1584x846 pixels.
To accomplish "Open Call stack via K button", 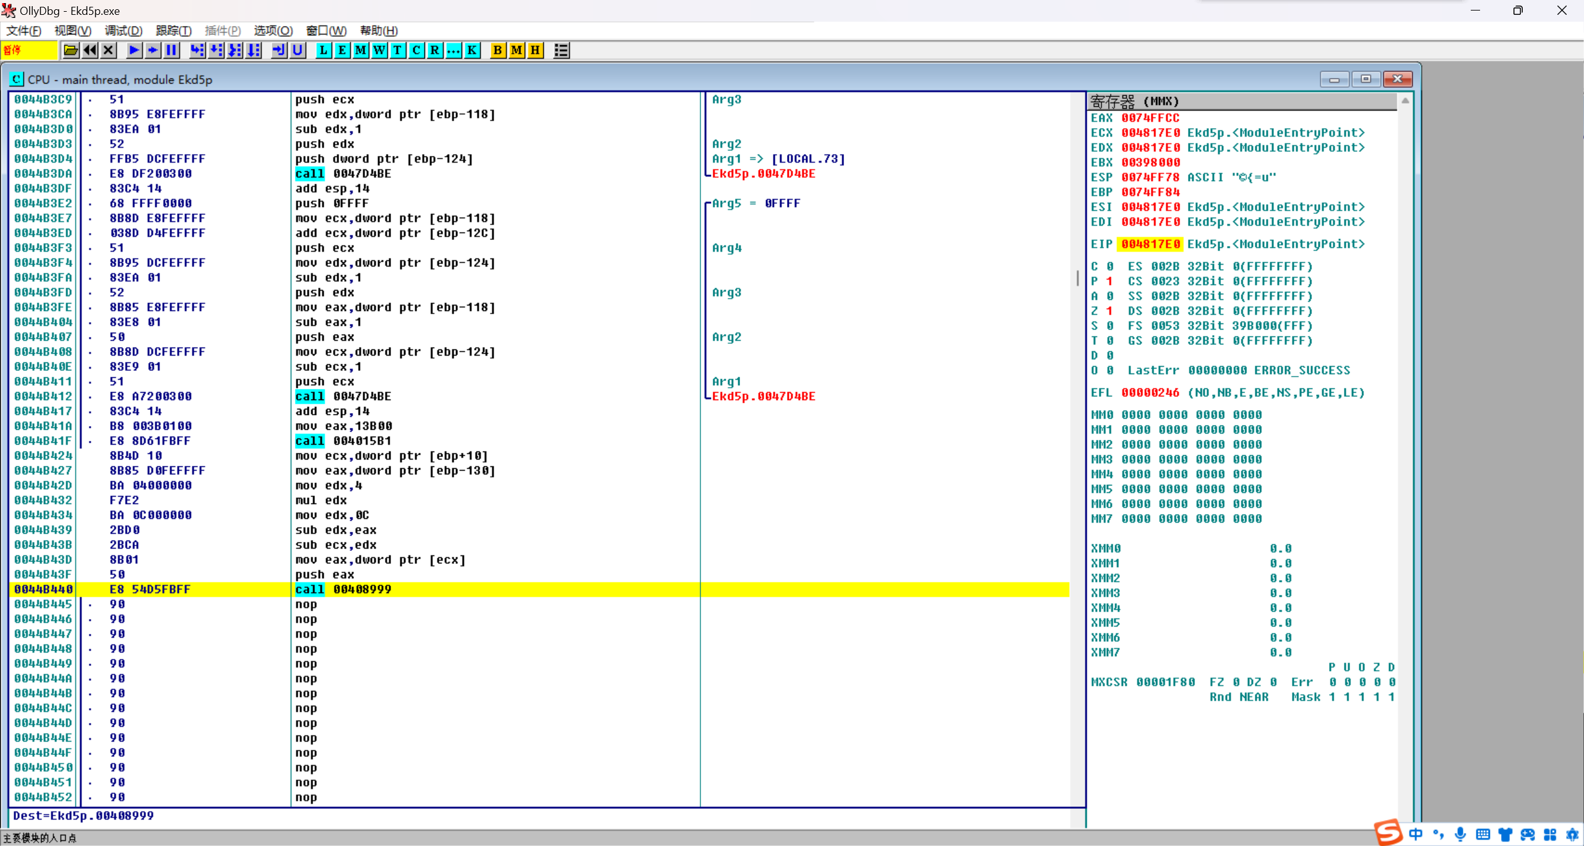I will pyautogui.click(x=472, y=51).
